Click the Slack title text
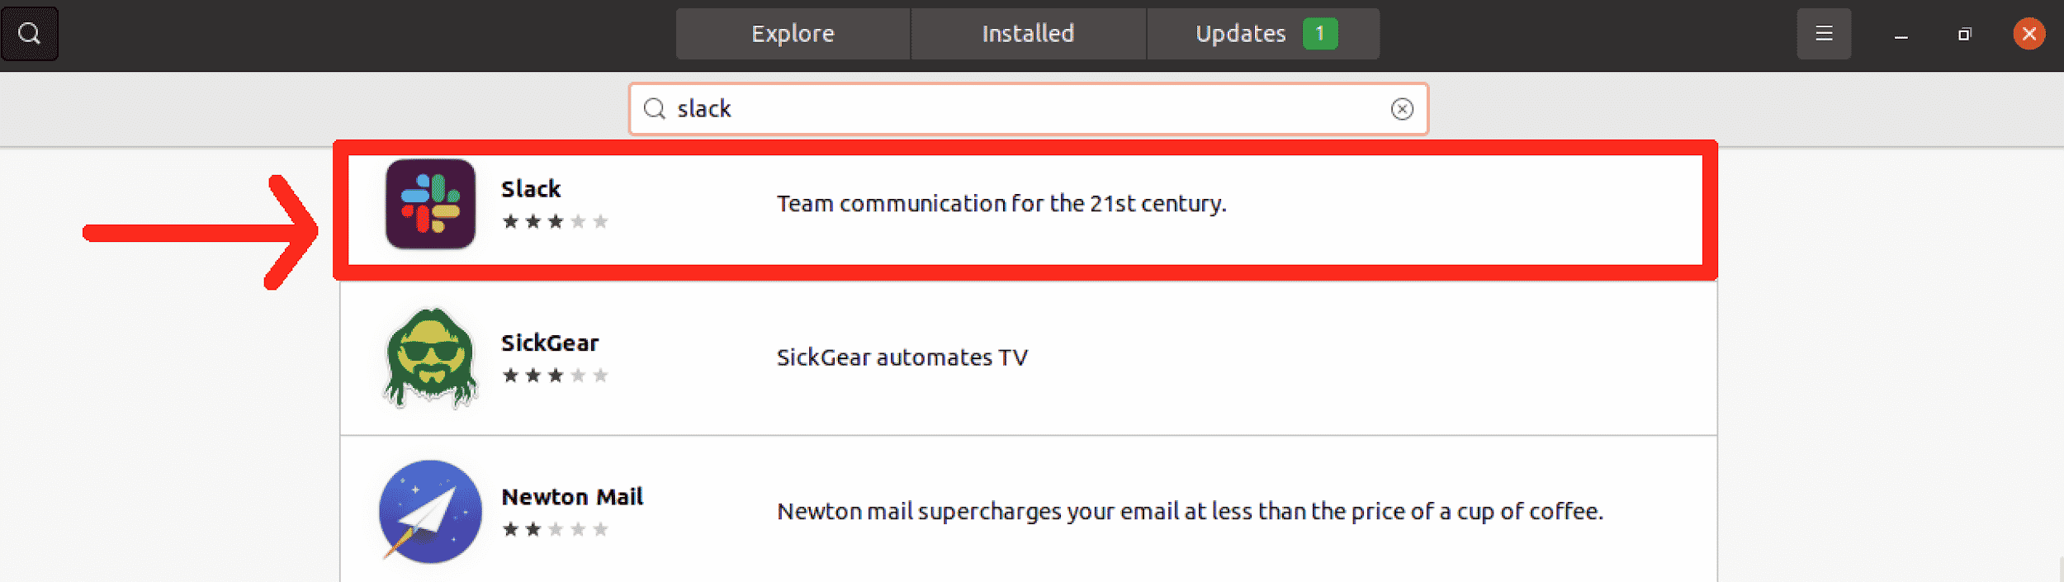Image resolution: width=2064 pixels, height=582 pixels. point(531,188)
